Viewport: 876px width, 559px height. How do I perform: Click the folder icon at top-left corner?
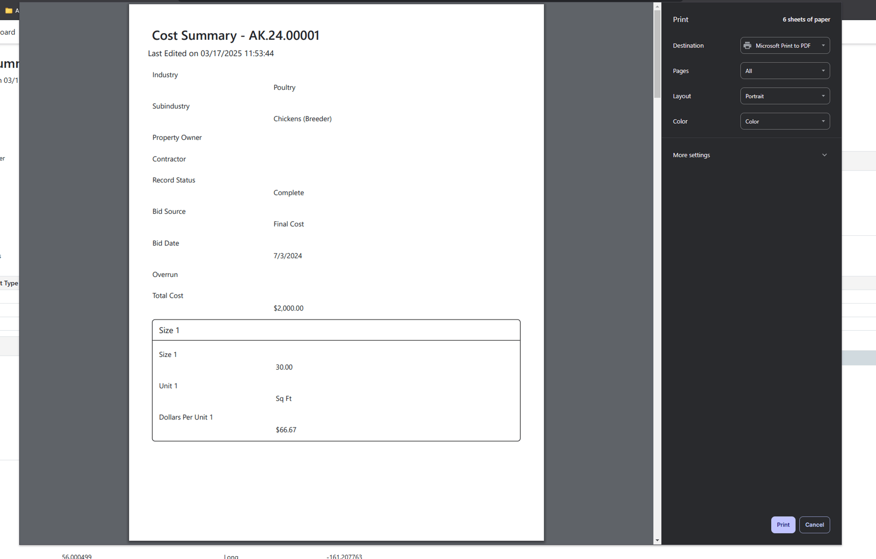9,10
